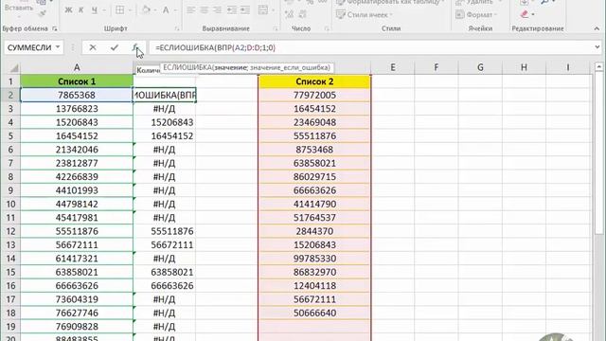Decrease indent
The height and width of the screenshot is (341, 606).
click(x=232, y=10)
